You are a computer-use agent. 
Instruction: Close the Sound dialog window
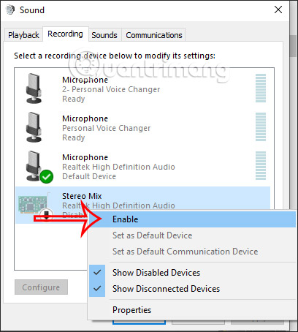278,10
